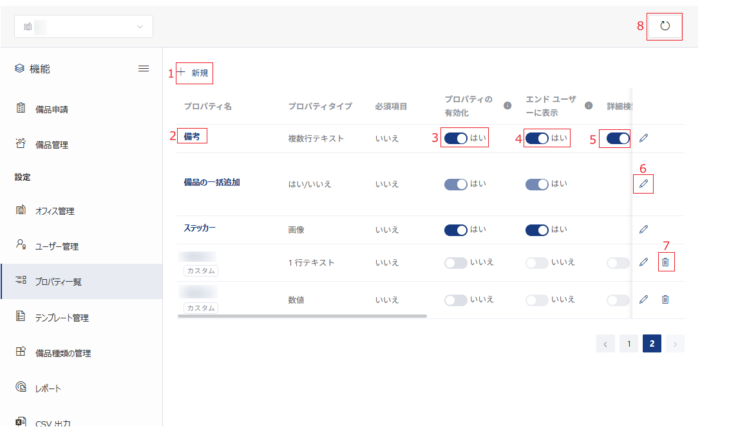729x429 pixels.
Task: Enable プロパティの有効化 for the 1行テキスト row
Action: 456,263
